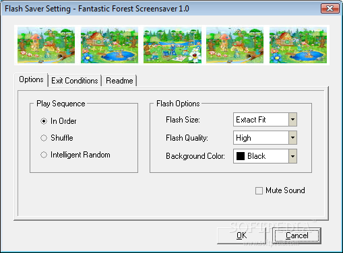Click the Black color combo box text
The width and height of the screenshot is (343, 253).
point(256,156)
